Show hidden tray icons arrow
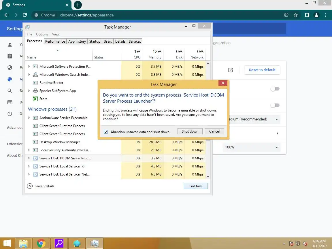 click(x=284, y=244)
